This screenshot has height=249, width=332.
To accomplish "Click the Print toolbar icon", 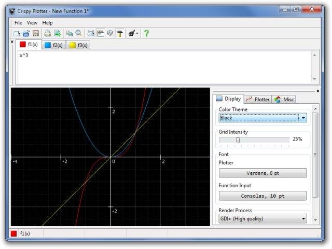I will [x=48, y=34].
